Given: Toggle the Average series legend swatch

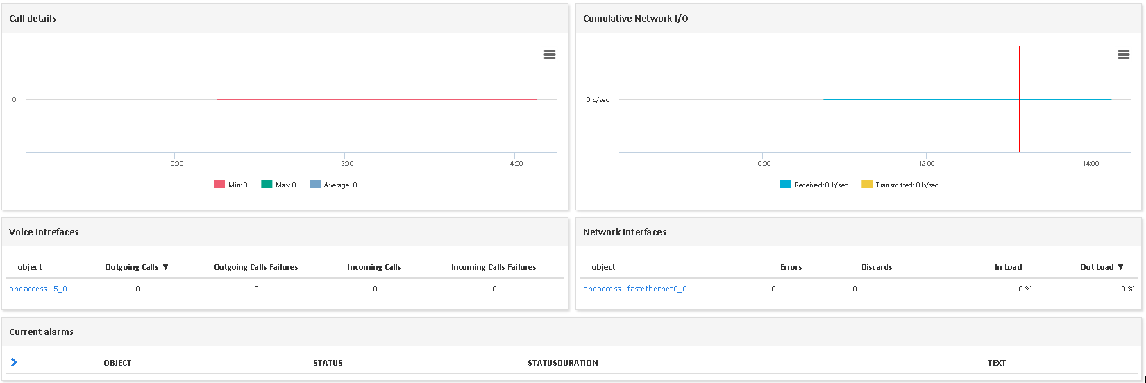Looking at the screenshot, I should coord(315,185).
